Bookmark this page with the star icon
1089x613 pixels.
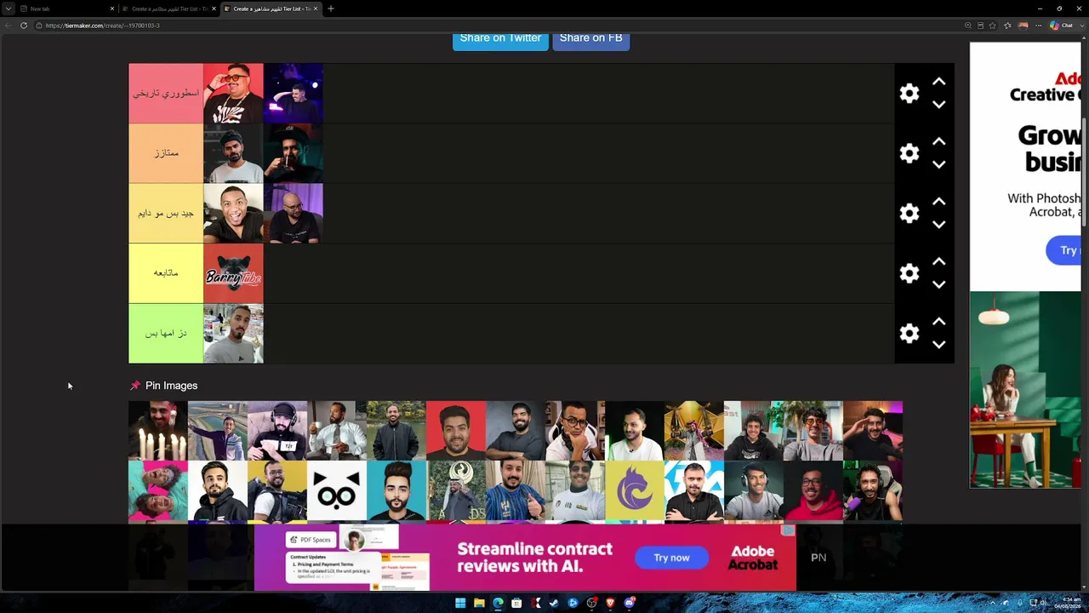point(992,26)
